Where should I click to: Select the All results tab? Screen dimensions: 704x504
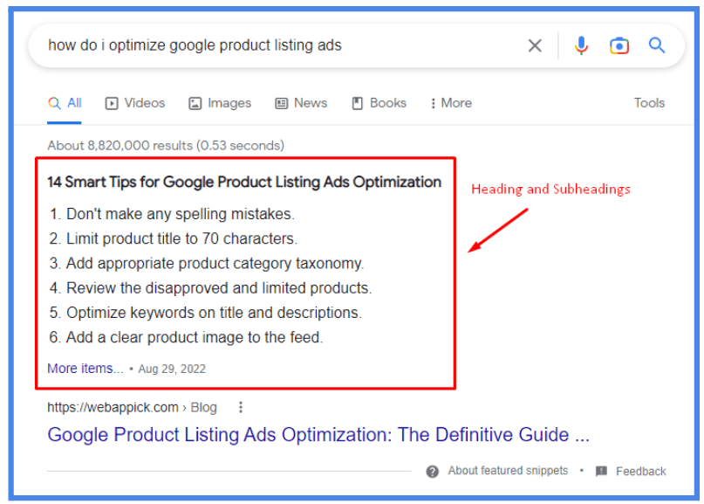point(65,103)
